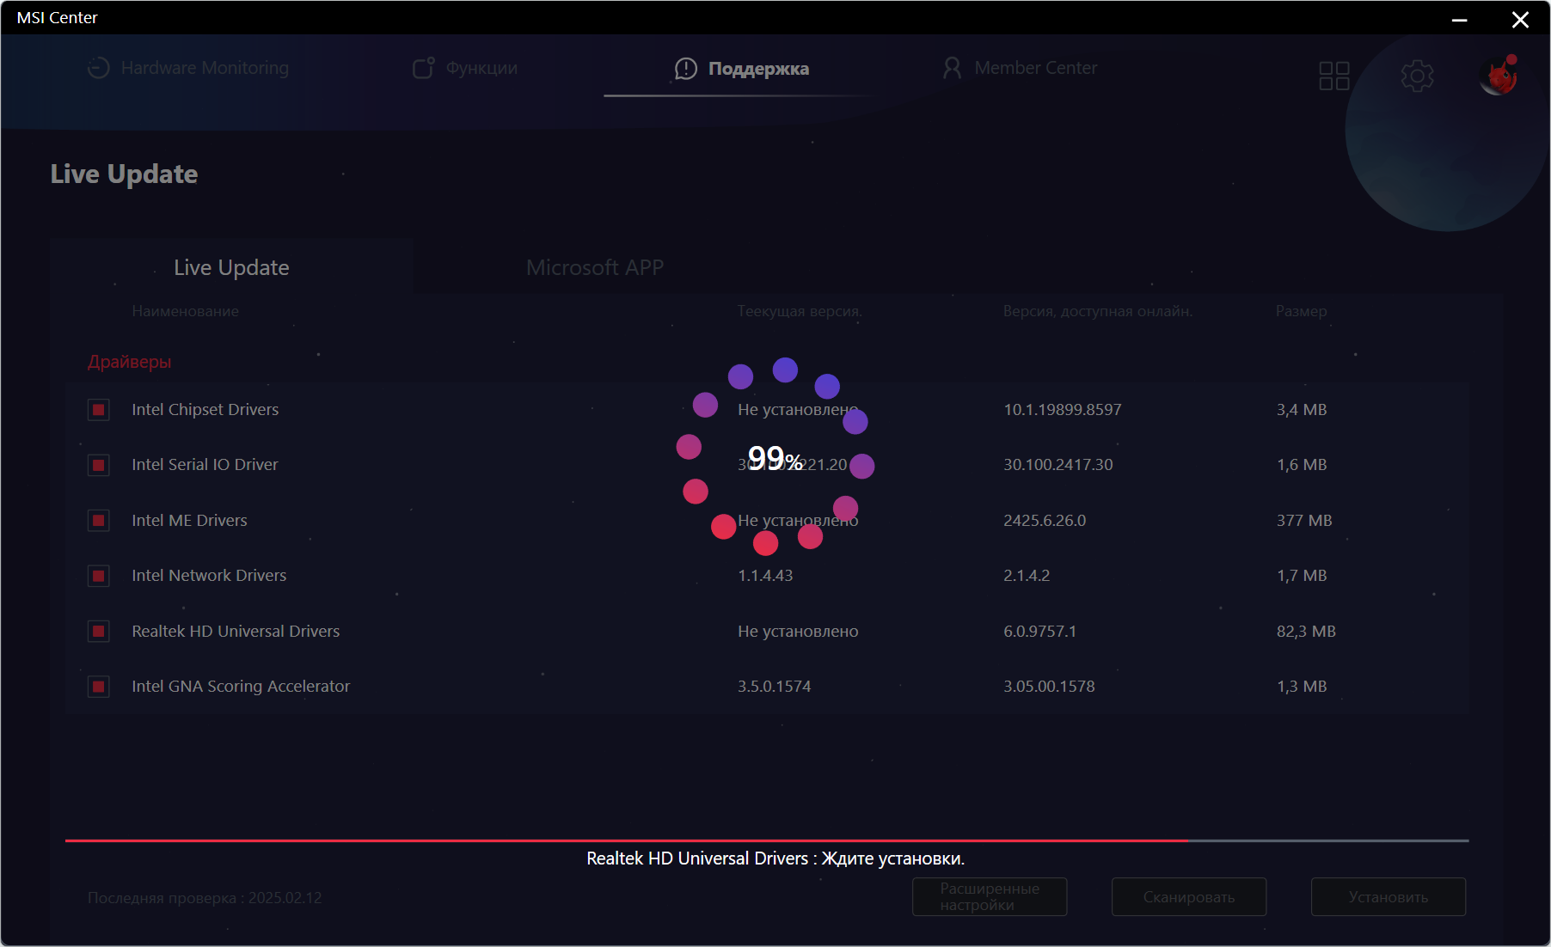
Task: Select the Intel Network Drivers name
Action: [x=209, y=576]
